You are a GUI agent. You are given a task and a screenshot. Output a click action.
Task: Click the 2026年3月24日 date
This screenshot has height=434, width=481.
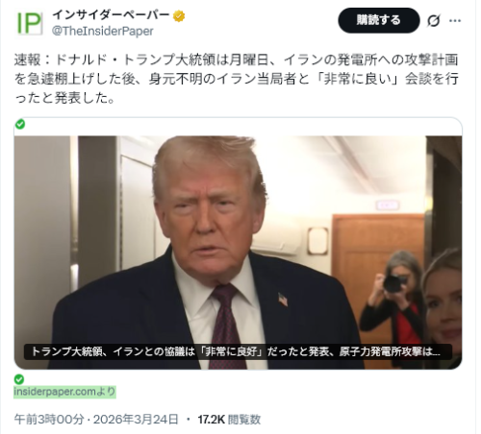click(136, 420)
